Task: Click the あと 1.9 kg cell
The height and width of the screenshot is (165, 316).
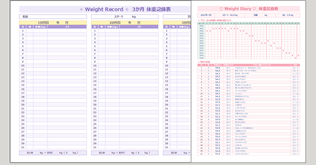Action: 288,15
